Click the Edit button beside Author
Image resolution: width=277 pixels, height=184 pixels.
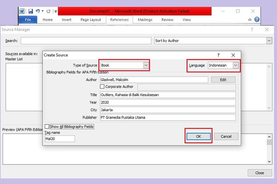(x=223, y=79)
